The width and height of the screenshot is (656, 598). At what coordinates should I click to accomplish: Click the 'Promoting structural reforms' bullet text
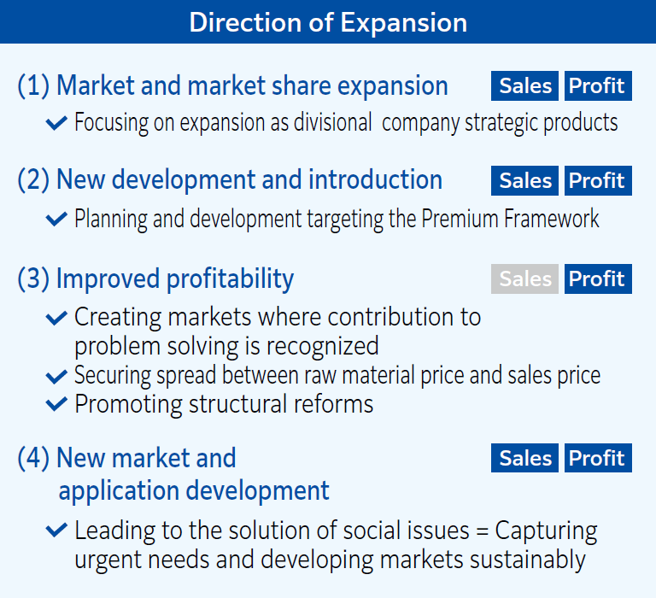pos(224,404)
